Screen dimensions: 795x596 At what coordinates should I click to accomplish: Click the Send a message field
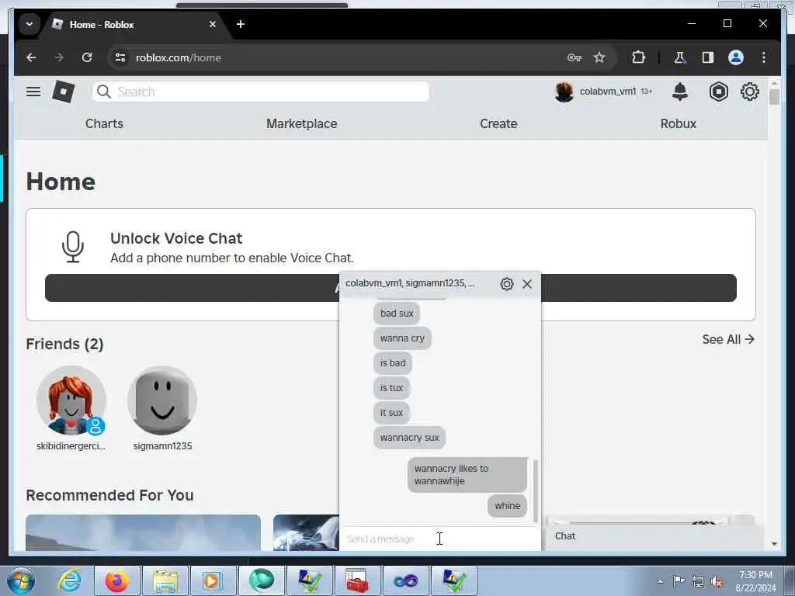(439, 539)
